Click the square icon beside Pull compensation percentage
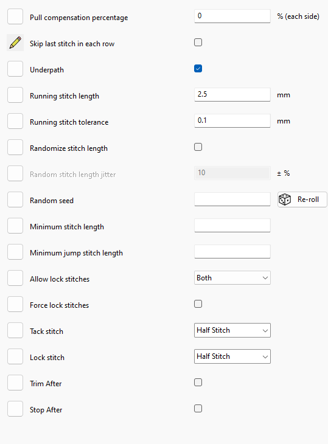The image size is (328, 444). pos(15,16)
